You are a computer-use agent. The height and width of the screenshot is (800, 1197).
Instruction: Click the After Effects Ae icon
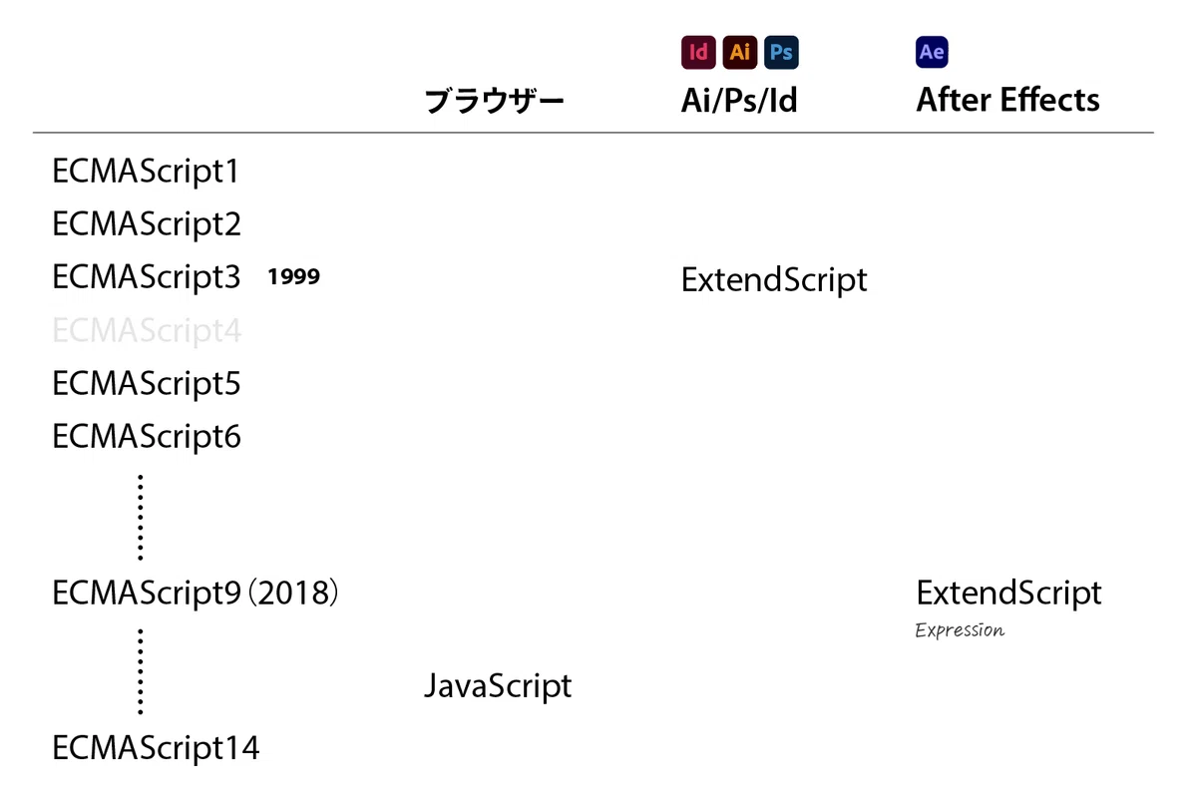(932, 52)
